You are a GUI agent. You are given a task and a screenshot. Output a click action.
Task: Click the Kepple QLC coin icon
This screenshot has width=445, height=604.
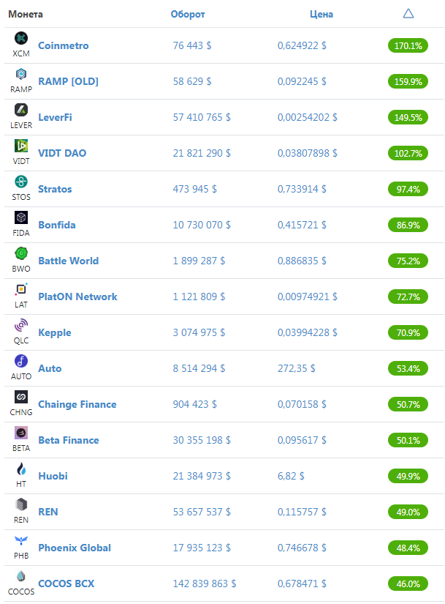point(21,325)
